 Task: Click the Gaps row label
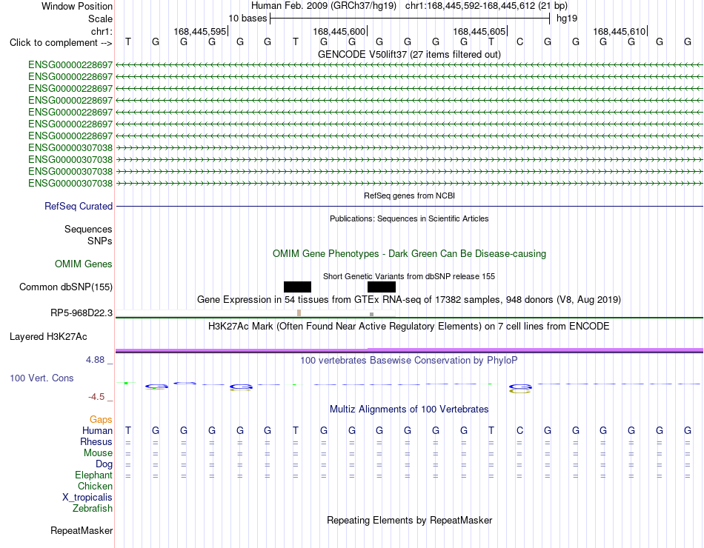(x=101, y=420)
